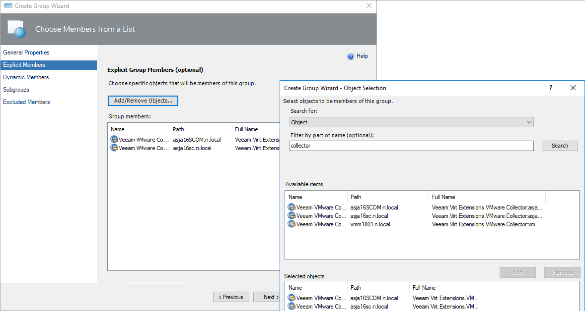Viewport: 585px width, 311px height.
Task: Click Veeam icon for asja16sc.n.local in Selected objects
Action: [292, 306]
